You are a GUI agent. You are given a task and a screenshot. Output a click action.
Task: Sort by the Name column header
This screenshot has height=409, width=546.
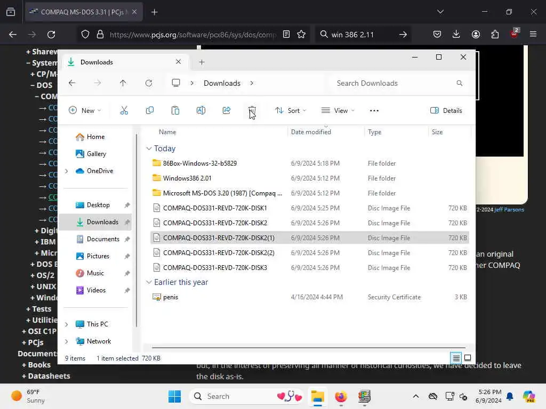point(167,132)
